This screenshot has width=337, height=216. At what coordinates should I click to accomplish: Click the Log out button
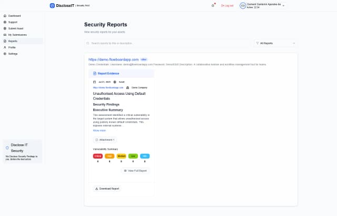(227, 5)
